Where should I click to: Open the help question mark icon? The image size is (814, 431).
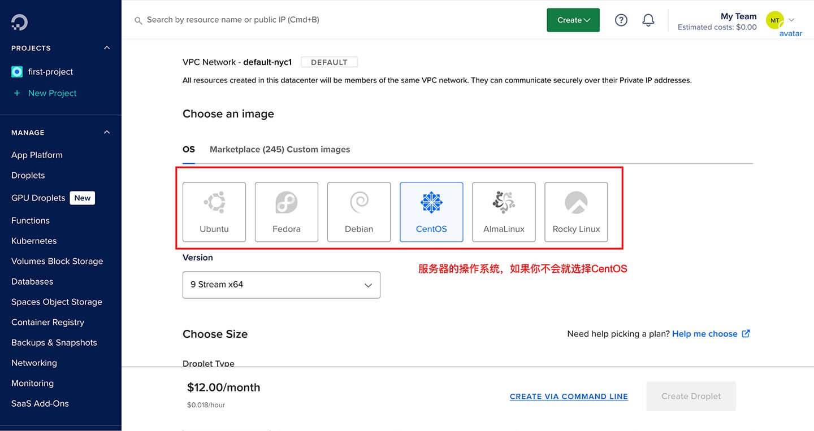coord(621,20)
